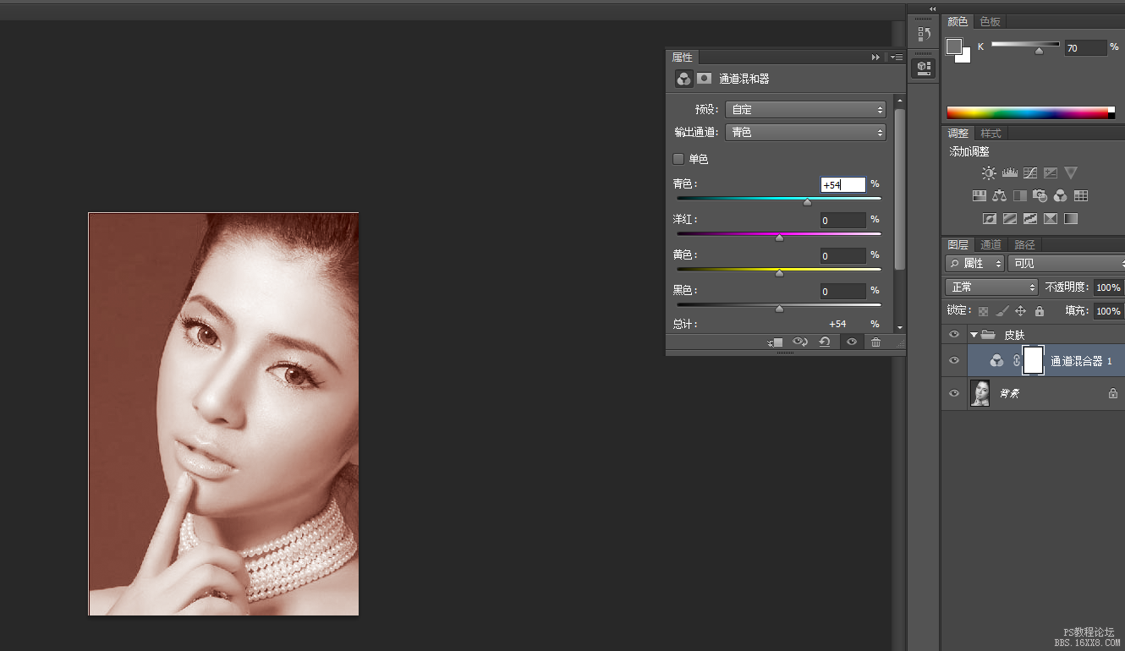Open the 3D panel icon in dock

click(925, 67)
